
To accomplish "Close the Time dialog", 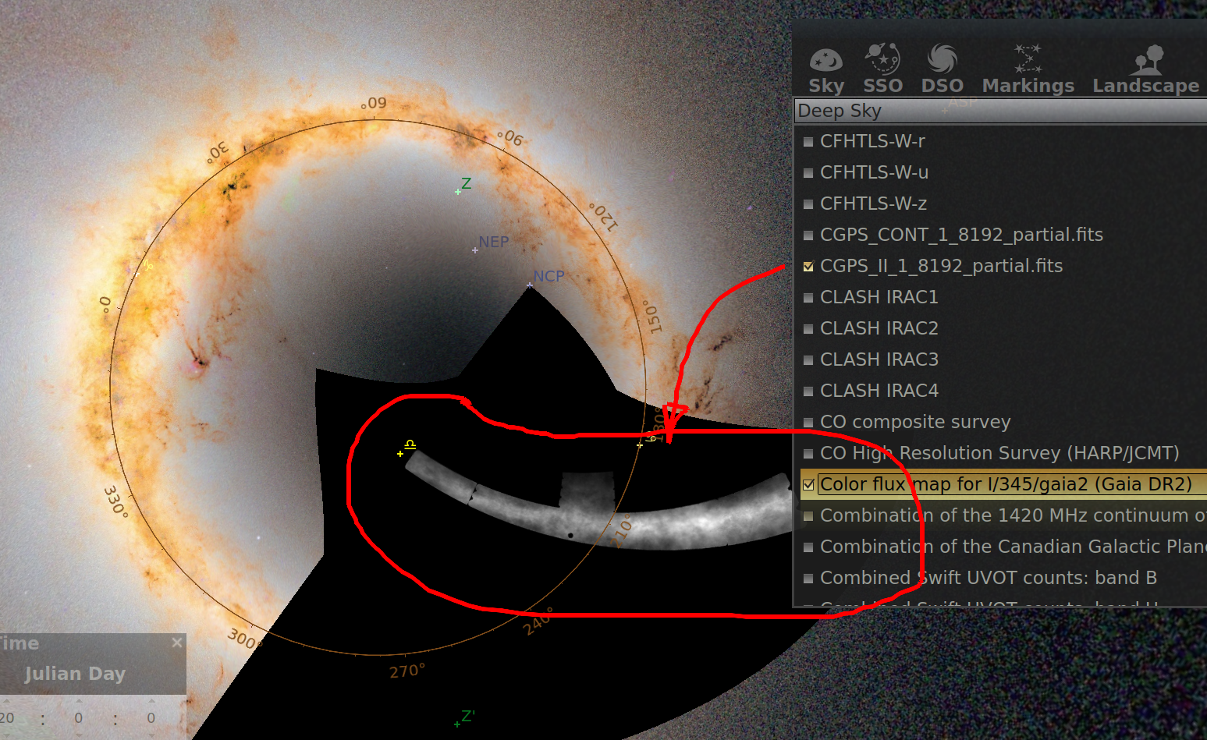I will (177, 643).
